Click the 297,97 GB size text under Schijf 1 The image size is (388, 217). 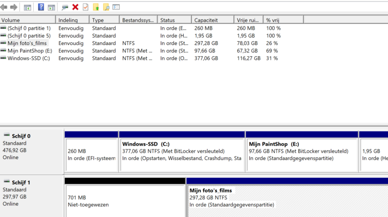(14, 197)
